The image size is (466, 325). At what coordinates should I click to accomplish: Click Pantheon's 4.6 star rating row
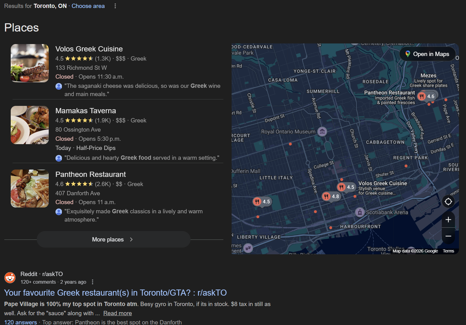(99, 184)
